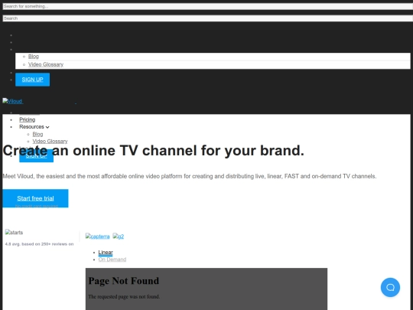The image size is (413, 310).
Task: Open the chat widget bubble icon
Action: (390, 287)
